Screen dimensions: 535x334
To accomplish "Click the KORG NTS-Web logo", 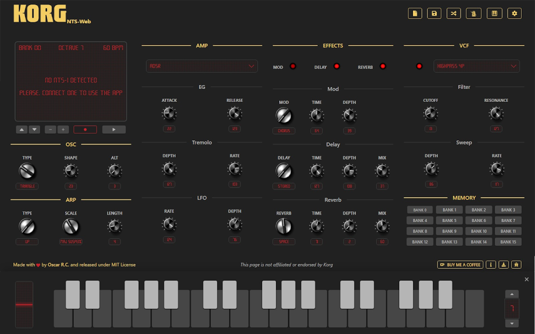I will (52, 14).
